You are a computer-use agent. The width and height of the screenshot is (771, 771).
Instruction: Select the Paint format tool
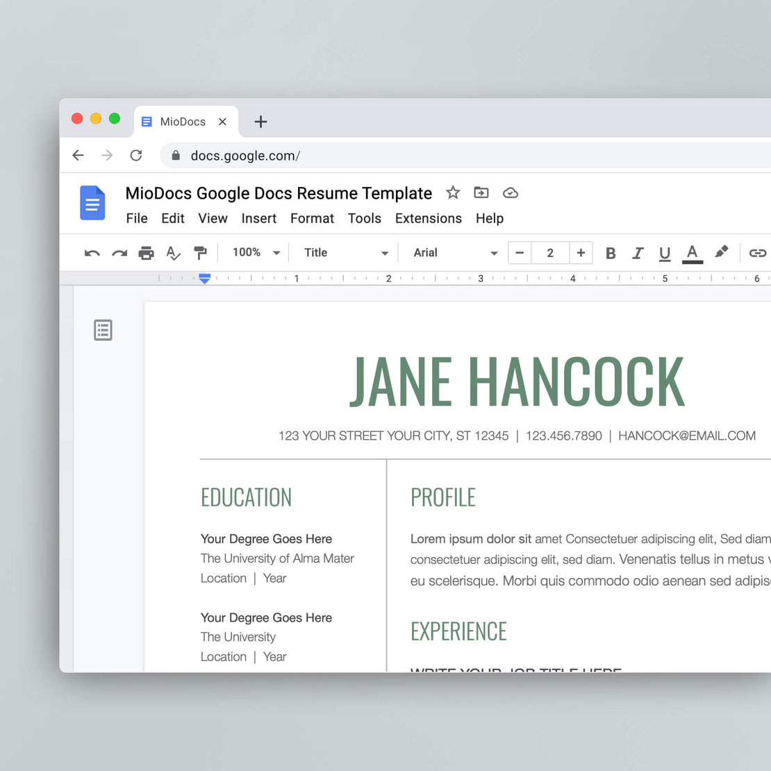coord(200,253)
